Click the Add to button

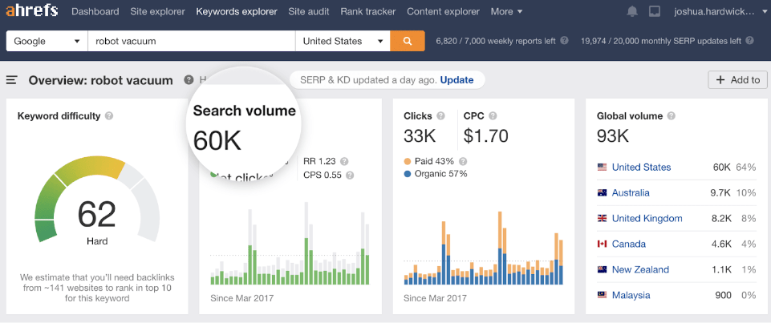[x=737, y=80]
